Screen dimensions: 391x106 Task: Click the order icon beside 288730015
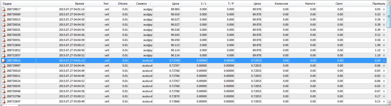coord(4,19)
